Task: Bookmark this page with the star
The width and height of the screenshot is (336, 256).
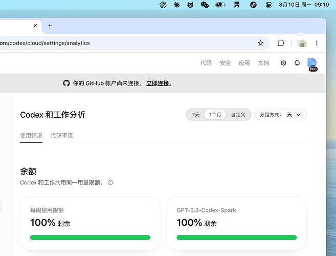Action: click(x=261, y=43)
